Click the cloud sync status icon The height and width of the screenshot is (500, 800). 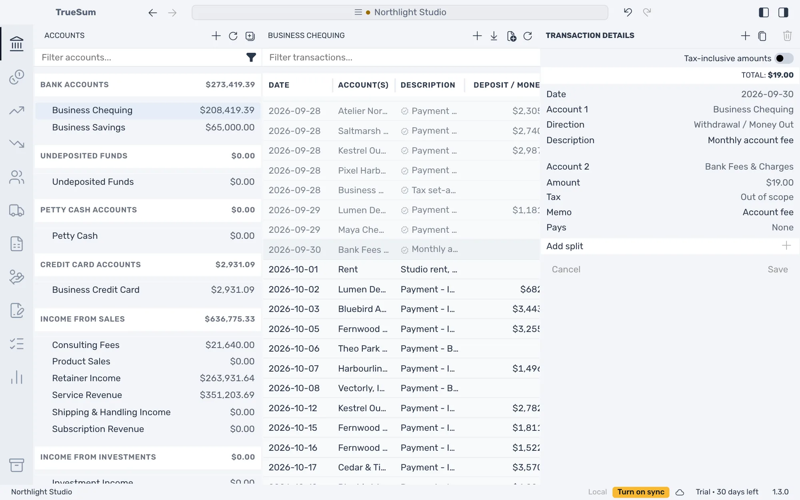click(x=680, y=492)
